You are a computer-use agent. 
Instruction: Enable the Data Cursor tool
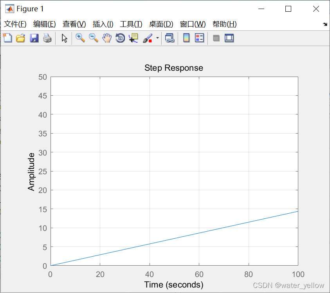133,38
